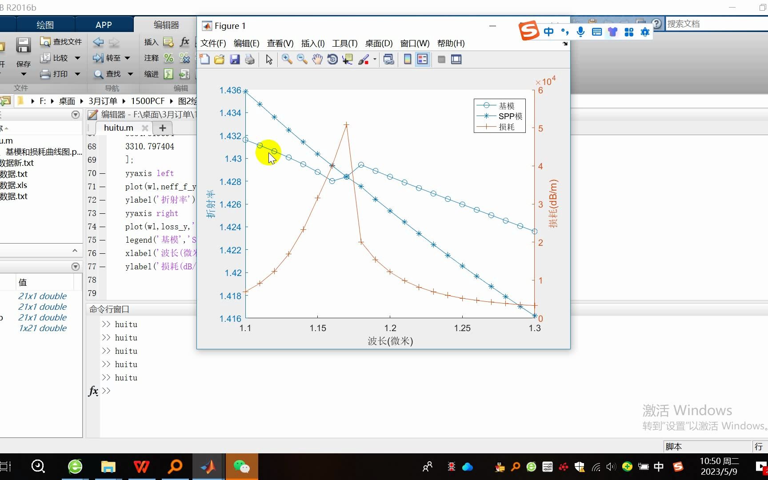Select the Rotate 3D tool
This screenshot has width=768, height=480.
point(332,60)
